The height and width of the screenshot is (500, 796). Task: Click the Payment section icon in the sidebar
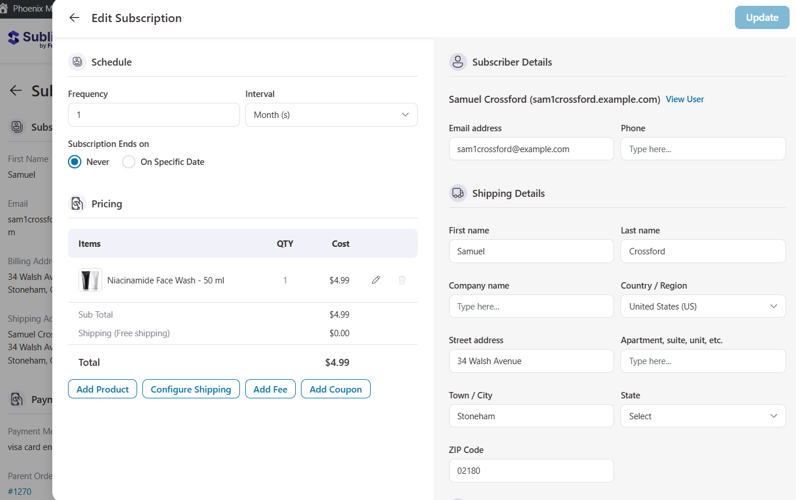(17, 399)
